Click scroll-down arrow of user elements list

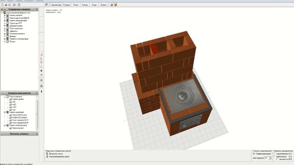(37, 130)
